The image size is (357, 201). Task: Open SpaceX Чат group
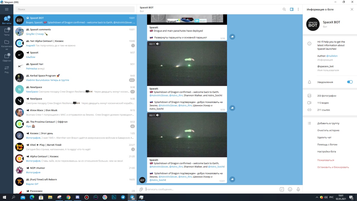(x=75, y=66)
